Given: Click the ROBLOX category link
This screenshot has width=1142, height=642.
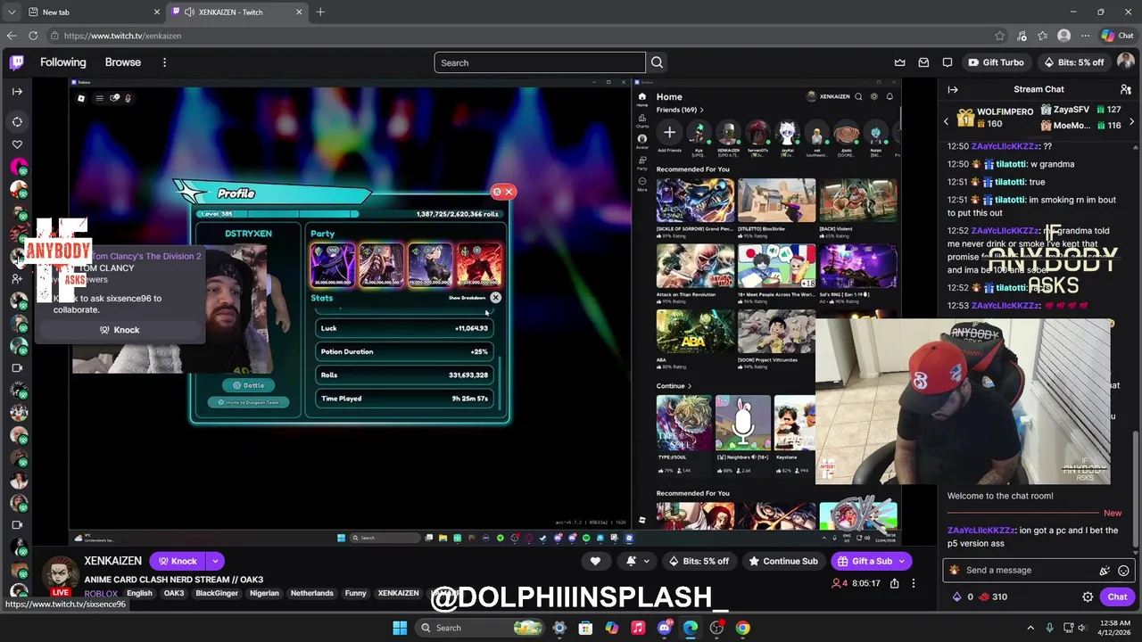Looking at the screenshot, I should tap(101, 594).
